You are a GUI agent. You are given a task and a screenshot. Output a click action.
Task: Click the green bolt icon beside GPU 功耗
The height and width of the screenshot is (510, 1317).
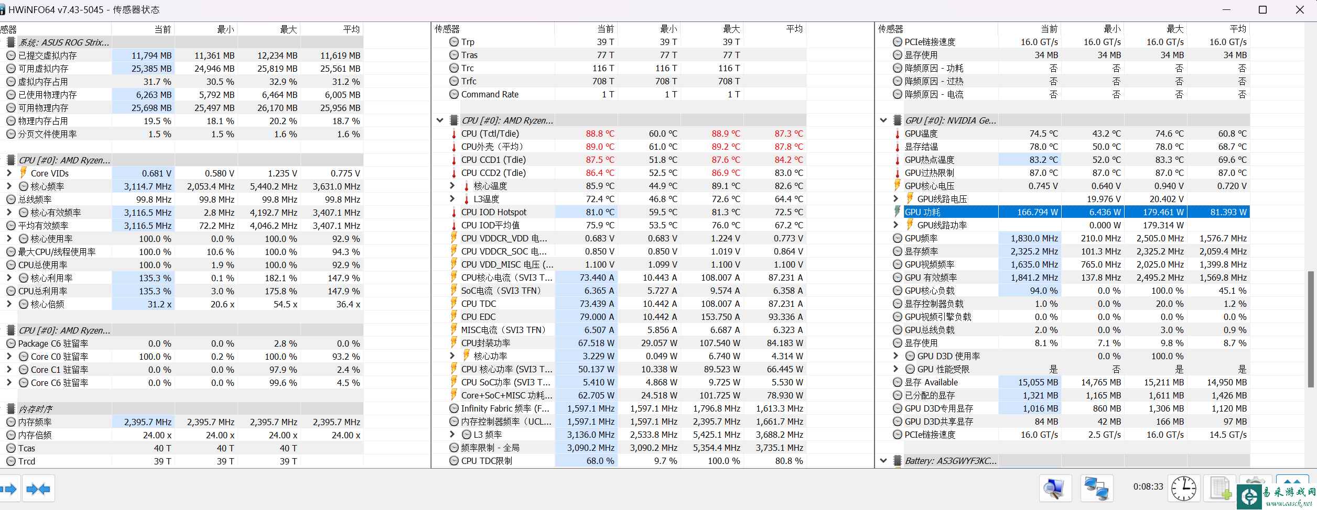[898, 212]
